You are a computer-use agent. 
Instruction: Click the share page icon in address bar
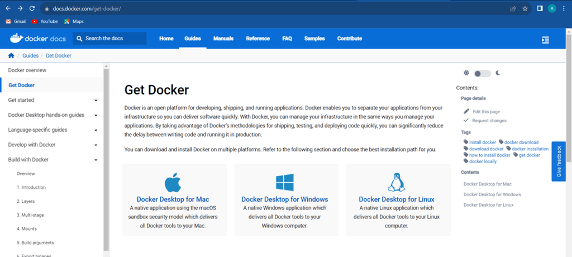tap(513, 9)
